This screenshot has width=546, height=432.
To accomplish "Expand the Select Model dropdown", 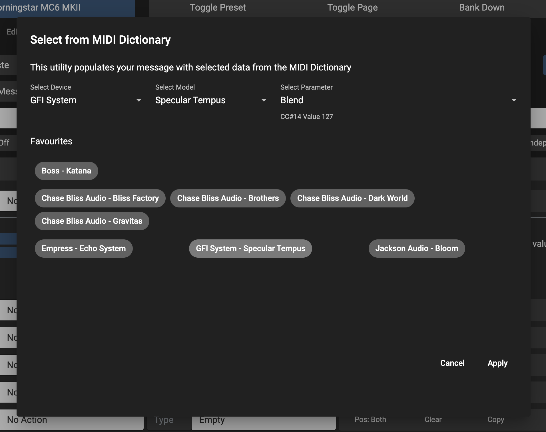I will click(210, 100).
